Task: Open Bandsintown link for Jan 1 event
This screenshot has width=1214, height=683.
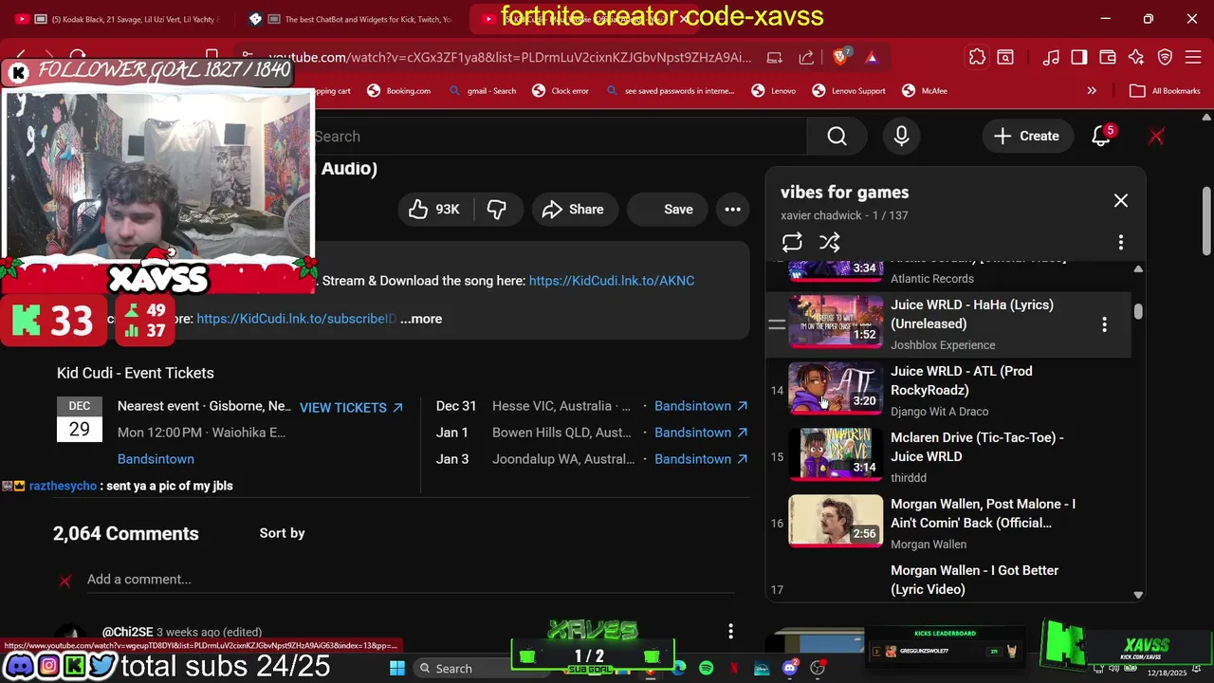Action: click(x=701, y=433)
